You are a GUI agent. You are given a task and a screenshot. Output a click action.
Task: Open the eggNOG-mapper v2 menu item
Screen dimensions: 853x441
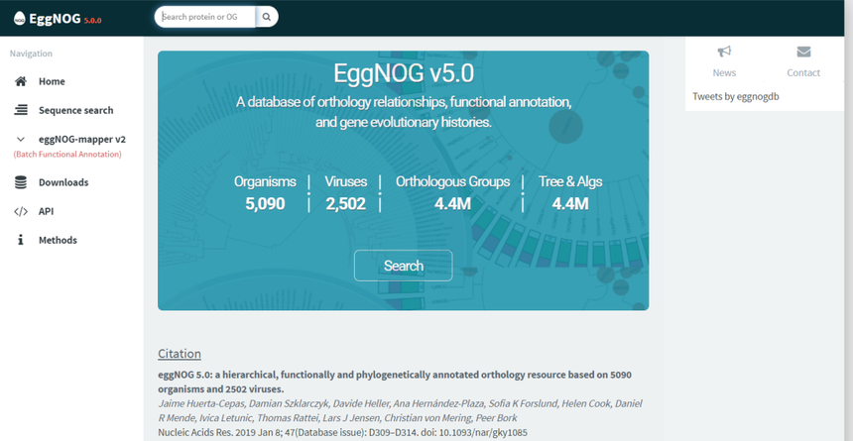82,139
